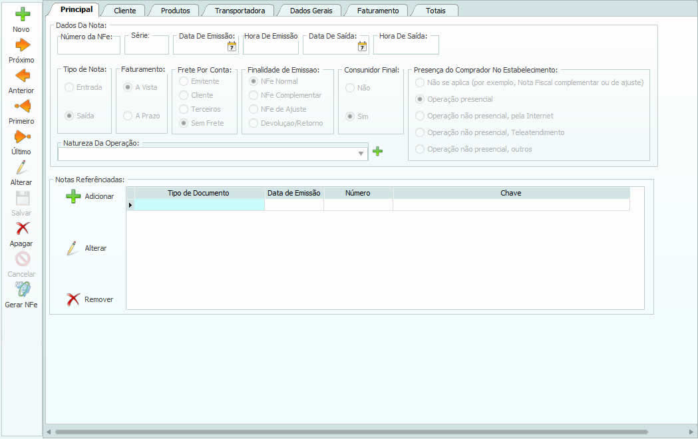Open the Data De Emissão calendar picker
Image resolution: width=698 pixels, height=439 pixels.
[x=232, y=47]
